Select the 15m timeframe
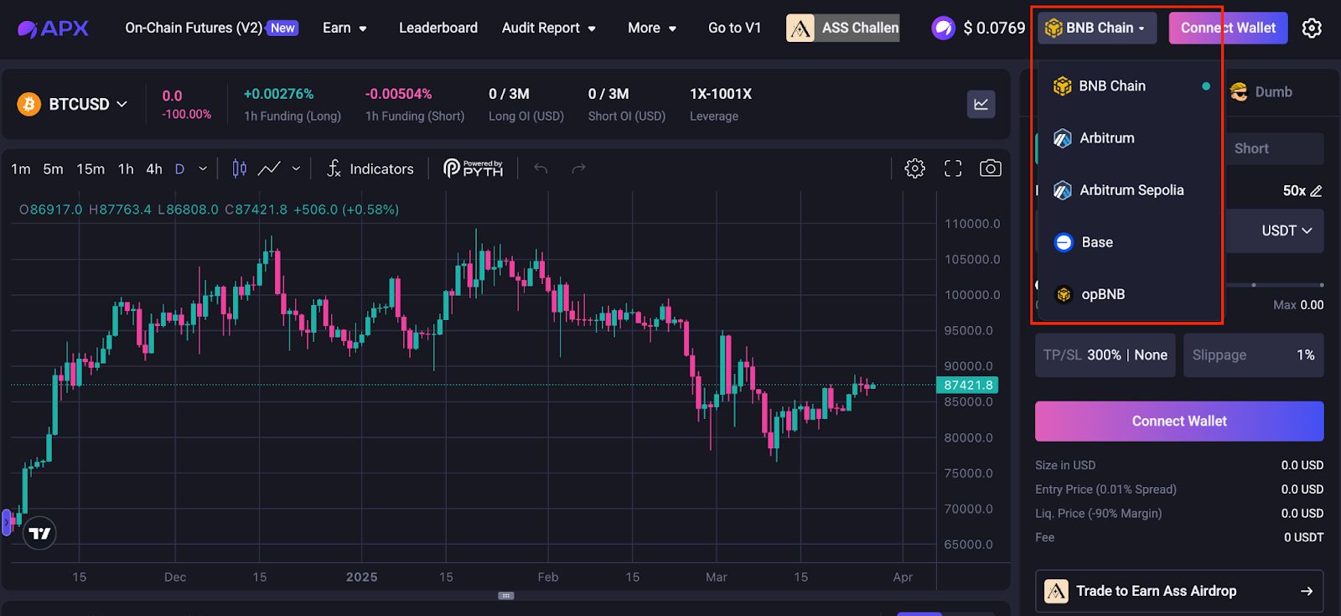The width and height of the screenshot is (1341, 616). (x=91, y=168)
